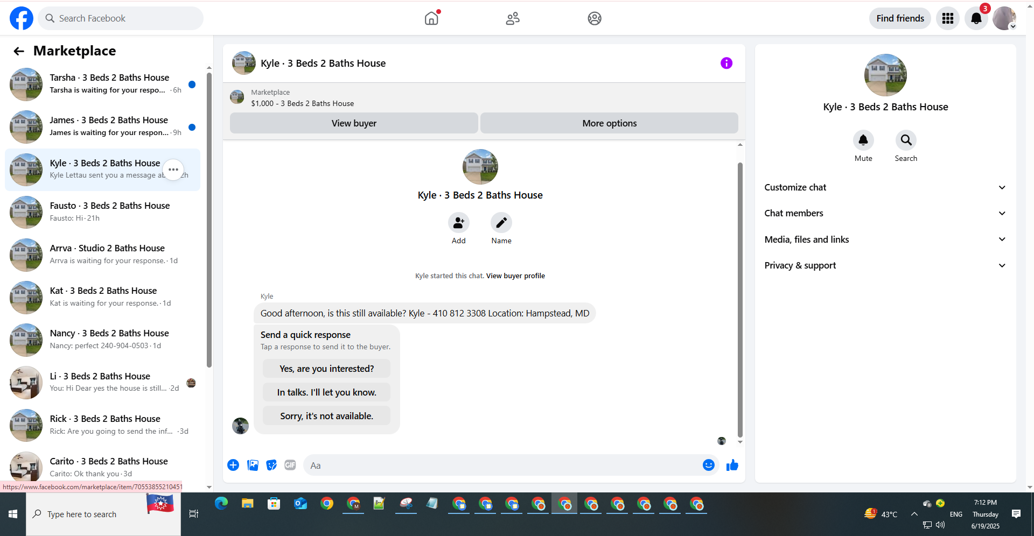
Task: Open Fausto conversation
Action: [102, 212]
